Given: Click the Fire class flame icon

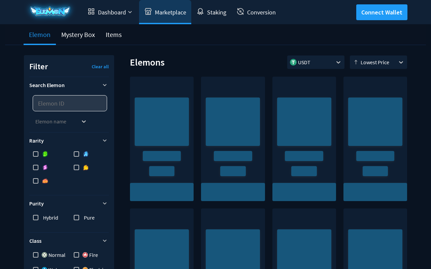Looking at the screenshot, I should click(x=85, y=255).
